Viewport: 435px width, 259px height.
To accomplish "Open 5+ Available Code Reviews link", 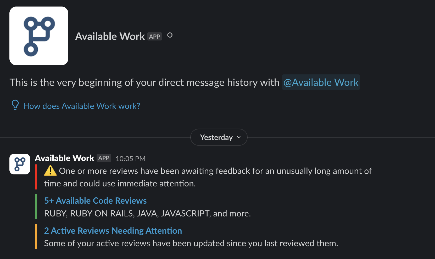I will [95, 201].
